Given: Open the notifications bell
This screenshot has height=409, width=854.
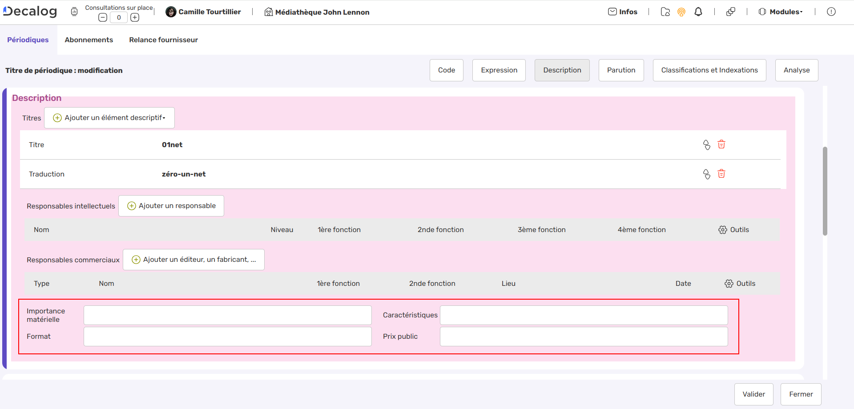Looking at the screenshot, I should (x=698, y=12).
